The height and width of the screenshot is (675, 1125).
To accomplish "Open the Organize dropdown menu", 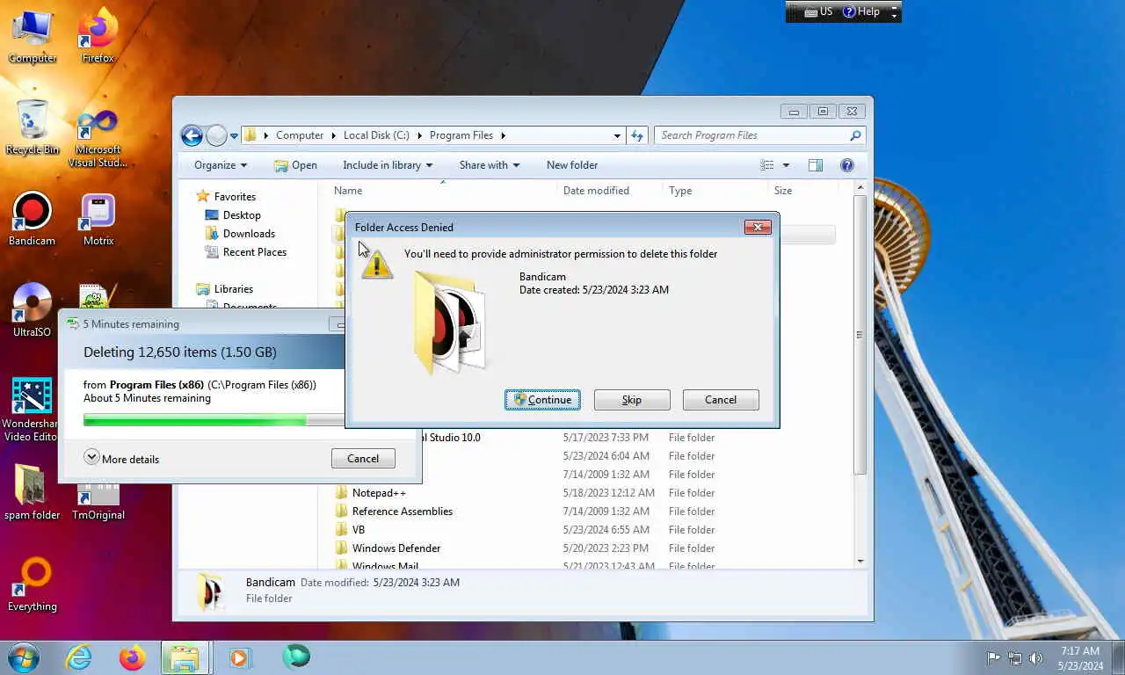I will [221, 165].
